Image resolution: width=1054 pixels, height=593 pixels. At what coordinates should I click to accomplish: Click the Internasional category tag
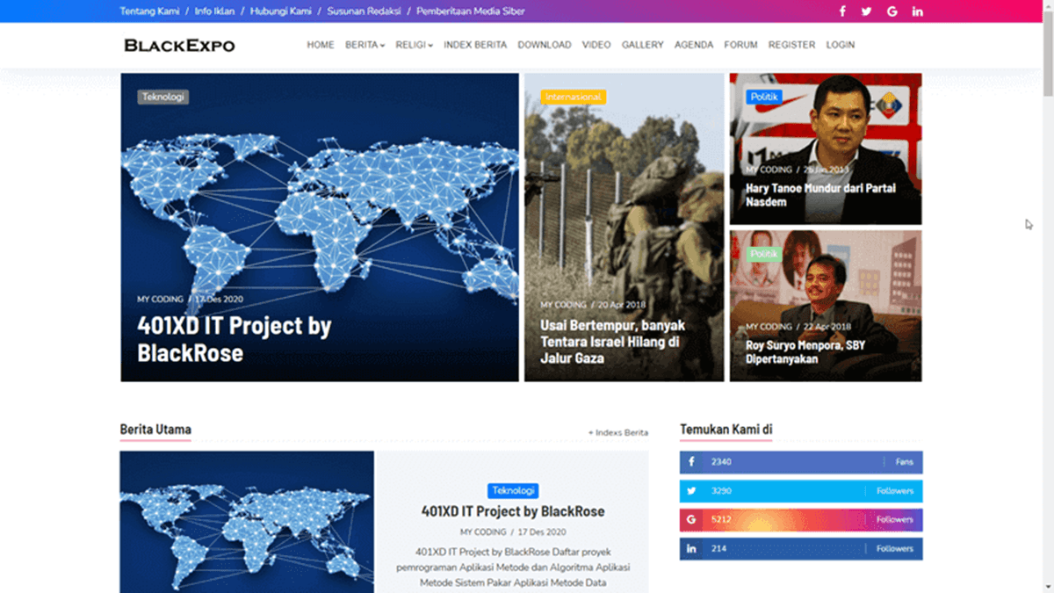point(574,98)
